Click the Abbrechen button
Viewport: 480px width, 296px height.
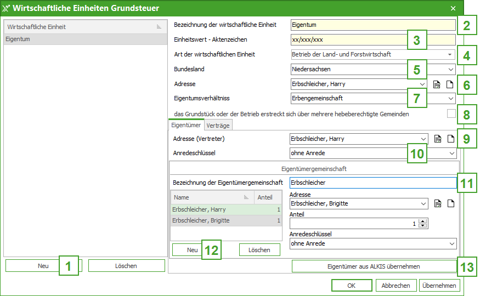coord(396,285)
